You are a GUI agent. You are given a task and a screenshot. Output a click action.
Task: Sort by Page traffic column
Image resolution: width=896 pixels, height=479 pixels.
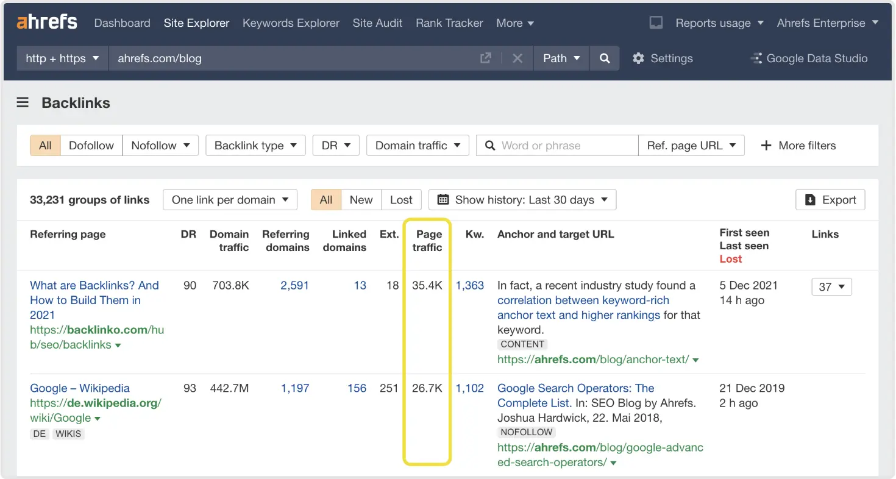click(x=427, y=241)
